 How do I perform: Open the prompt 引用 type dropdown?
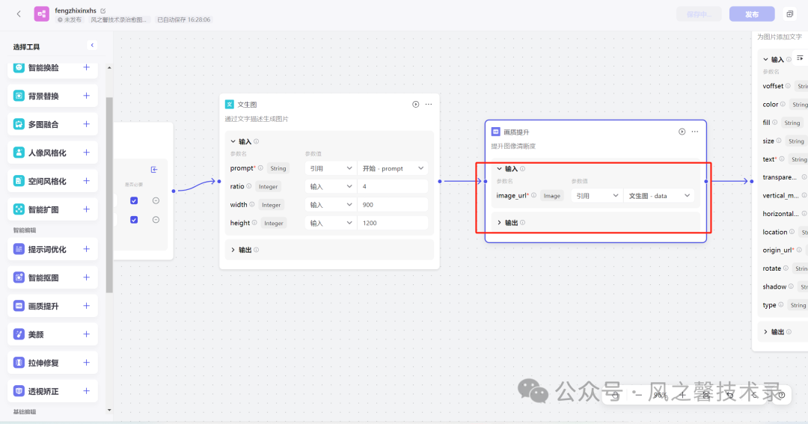(331, 168)
